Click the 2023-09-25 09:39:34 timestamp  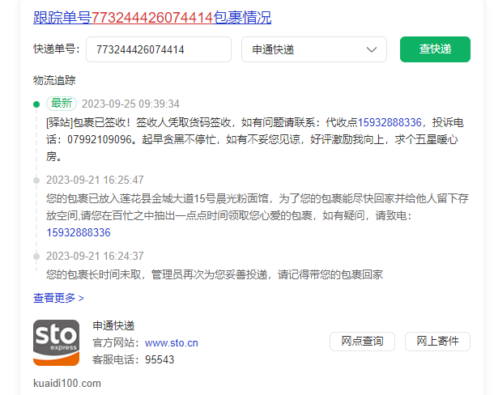(130, 104)
